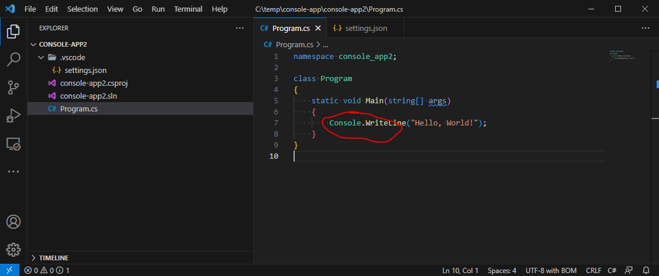
Task: Switch to the Program.cs editor tab
Action: click(x=291, y=29)
